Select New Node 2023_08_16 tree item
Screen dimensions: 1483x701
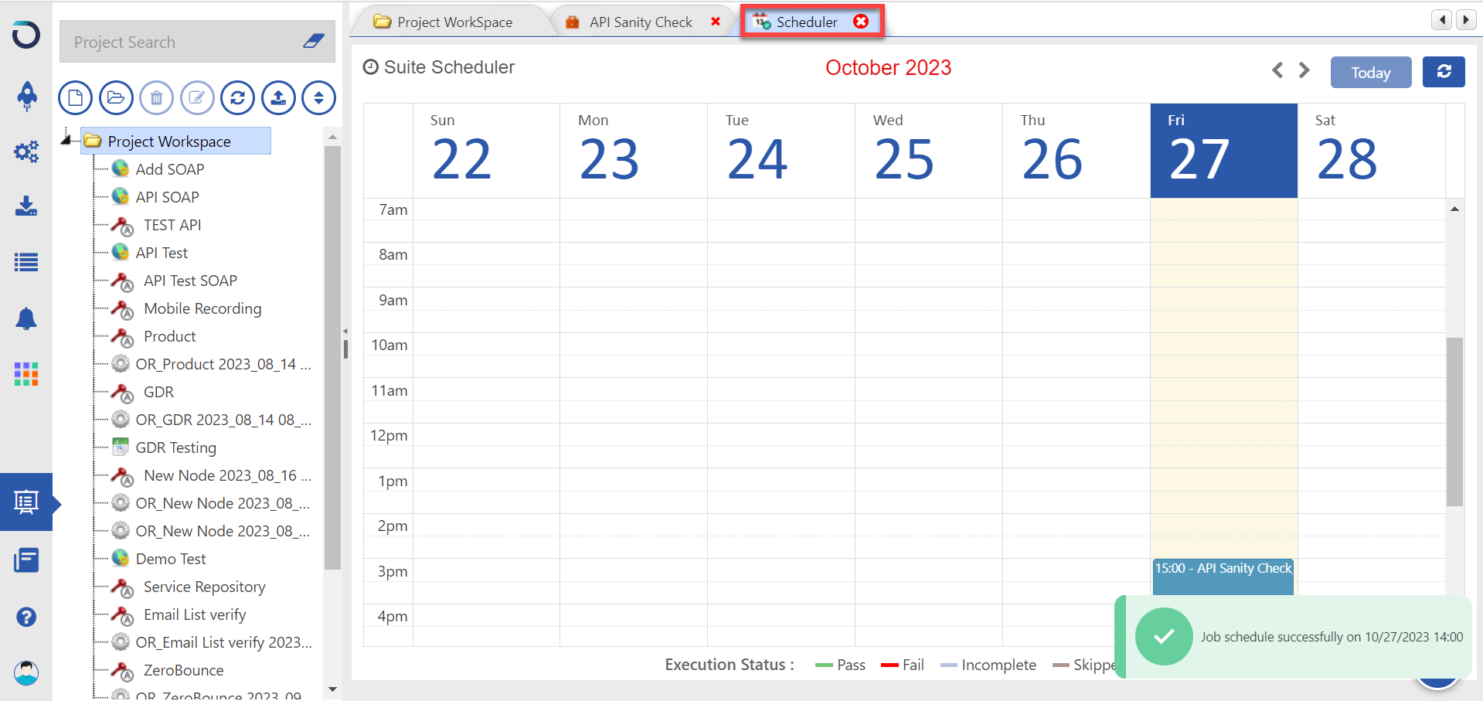point(227,475)
